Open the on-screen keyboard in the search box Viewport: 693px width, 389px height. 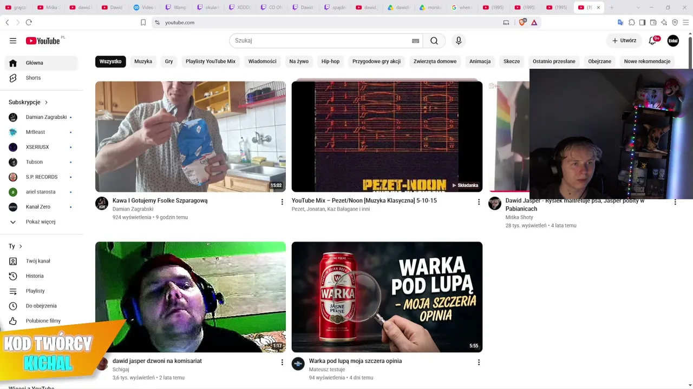(415, 41)
